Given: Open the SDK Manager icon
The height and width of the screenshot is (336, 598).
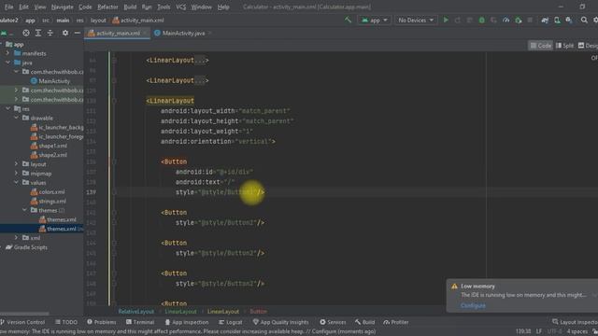Looking at the screenshot, I should coord(569,20).
